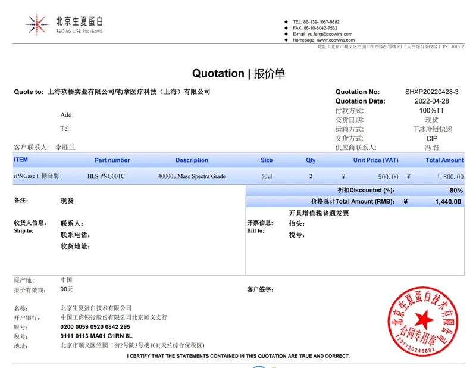The height and width of the screenshot is (368, 476).
Task: Click the Part number column header
Action: pyautogui.click(x=112, y=160)
